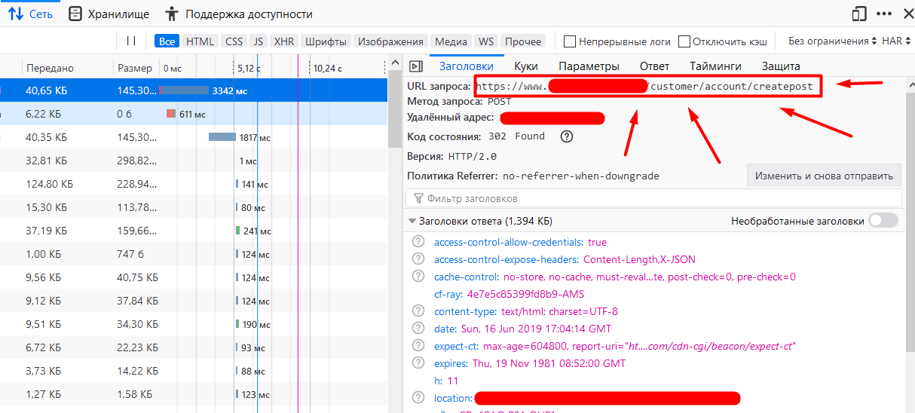Filter requests by CSS

click(234, 41)
